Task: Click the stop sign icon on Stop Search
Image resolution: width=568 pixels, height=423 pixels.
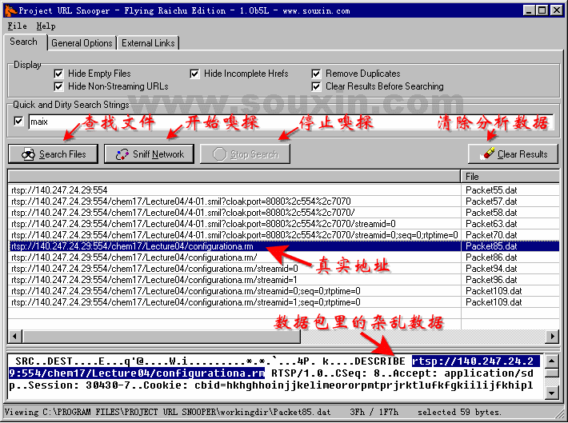Action: (219, 154)
